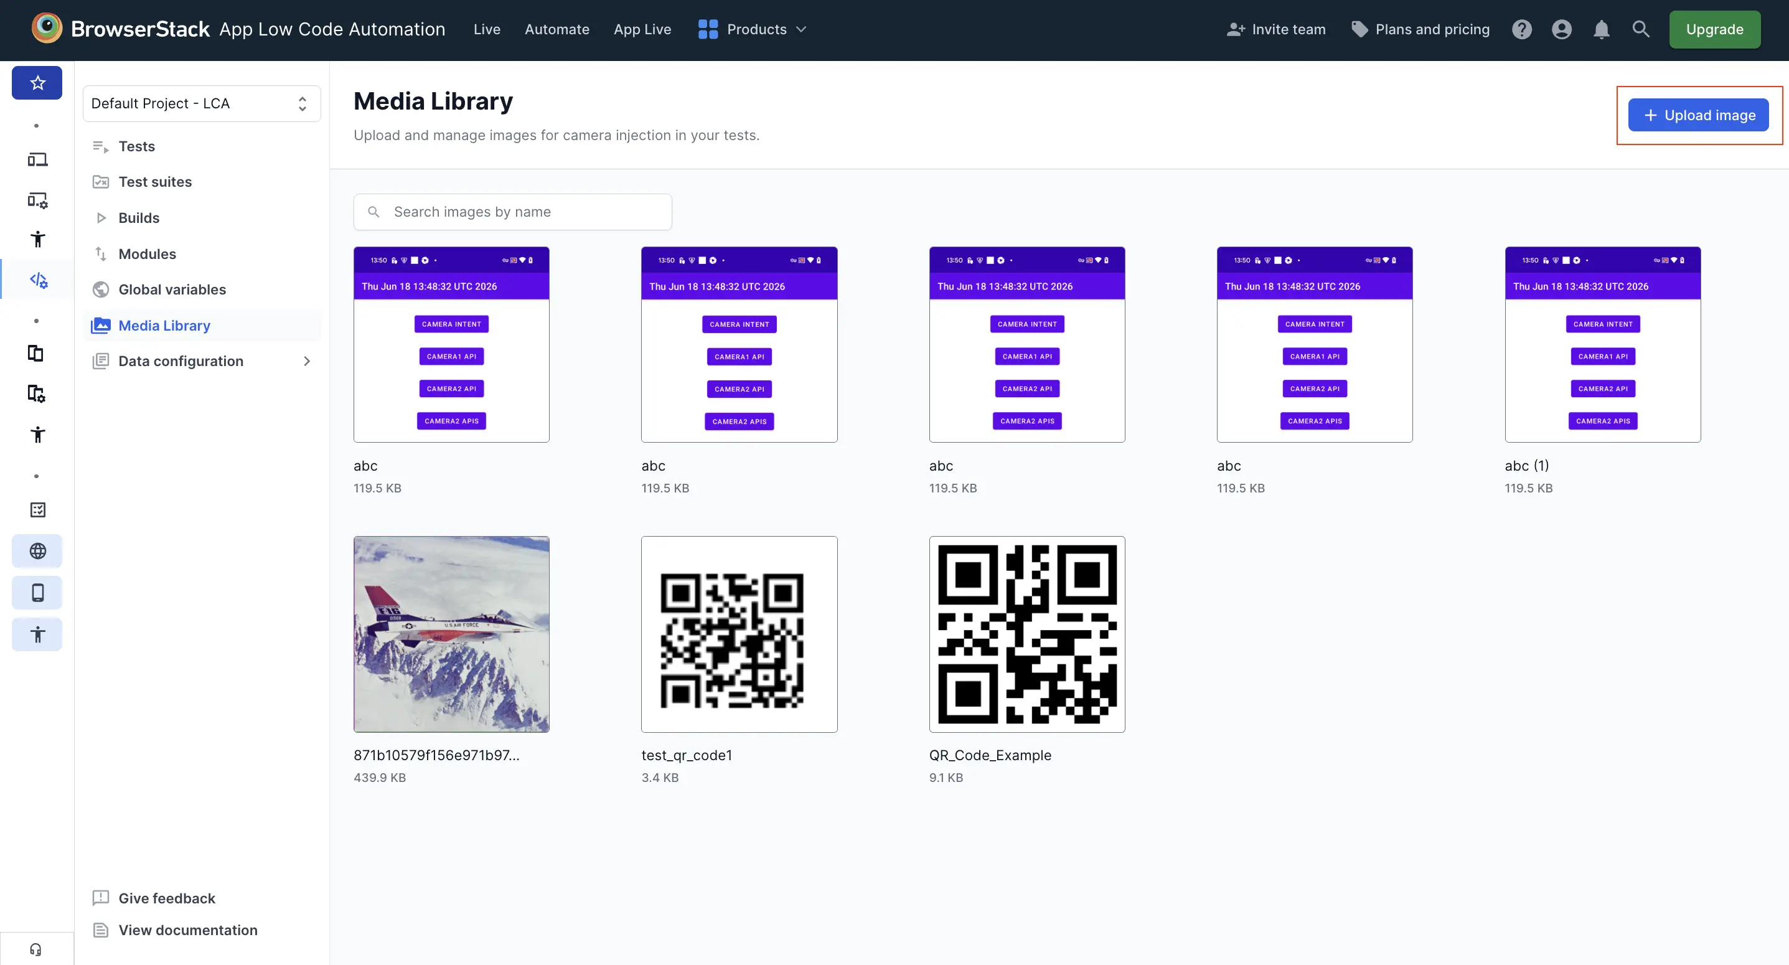Click the globe icon in left rail

click(37, 551)
